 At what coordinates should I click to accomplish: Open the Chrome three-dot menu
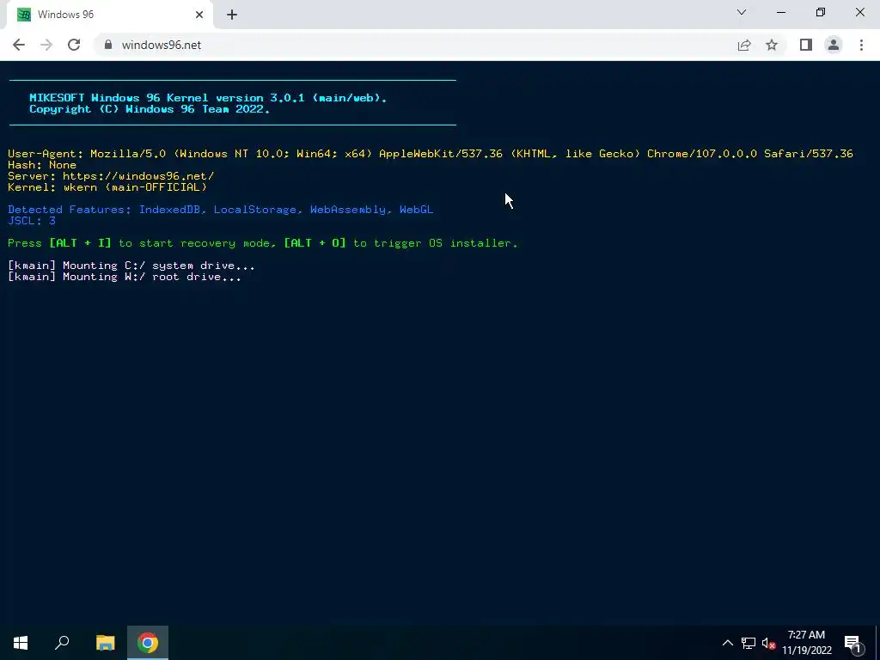861,45
